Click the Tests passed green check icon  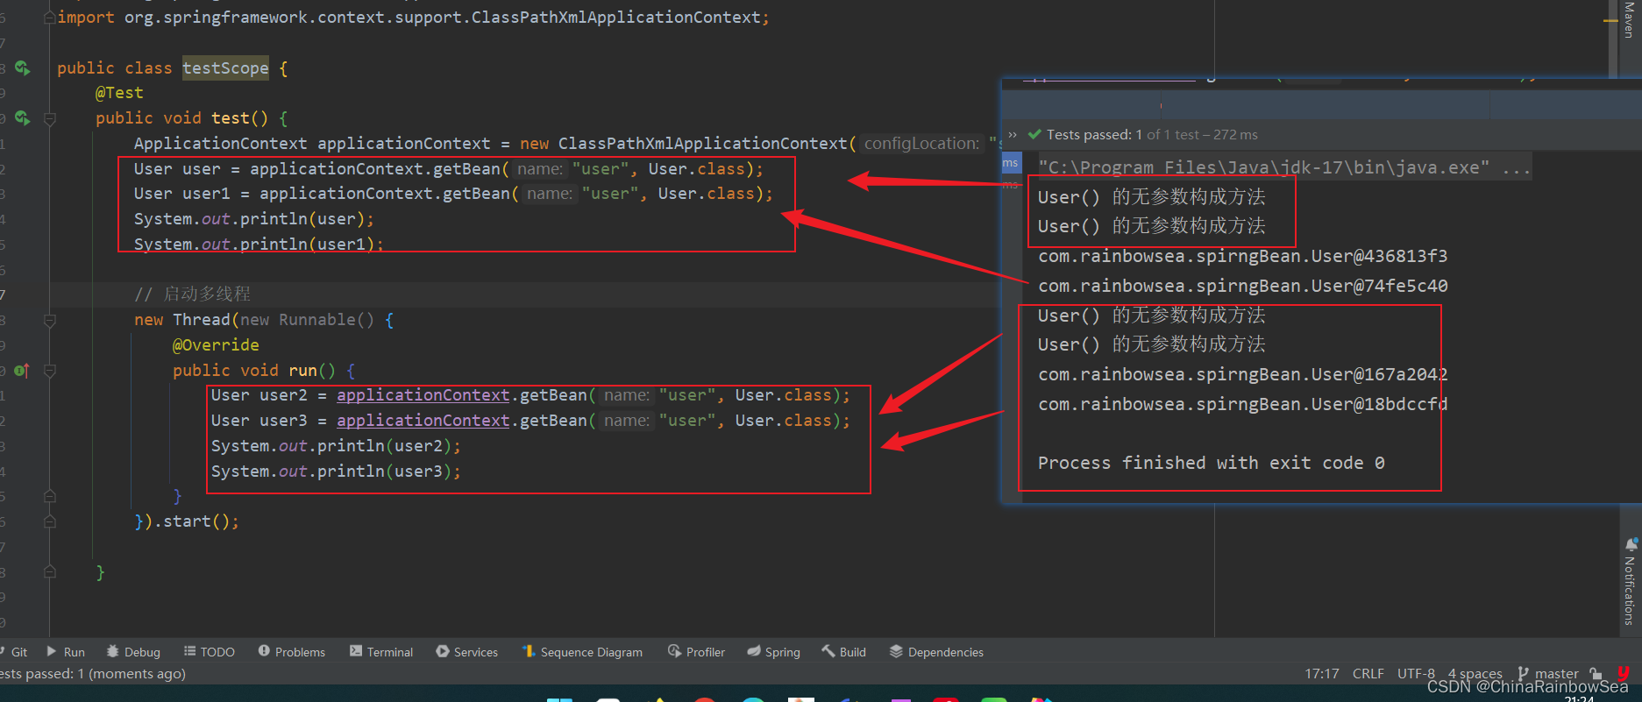tap(1034, 134)
